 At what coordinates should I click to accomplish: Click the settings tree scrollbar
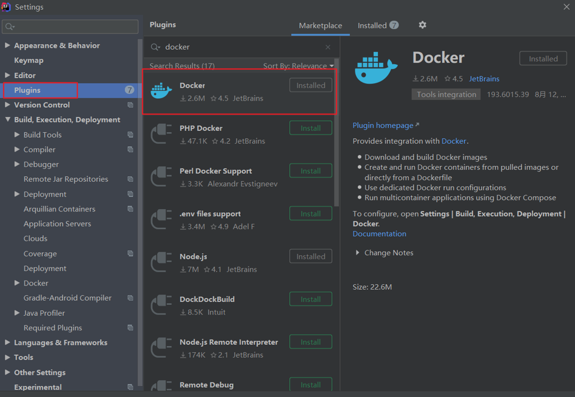click(x=140, y=213)
